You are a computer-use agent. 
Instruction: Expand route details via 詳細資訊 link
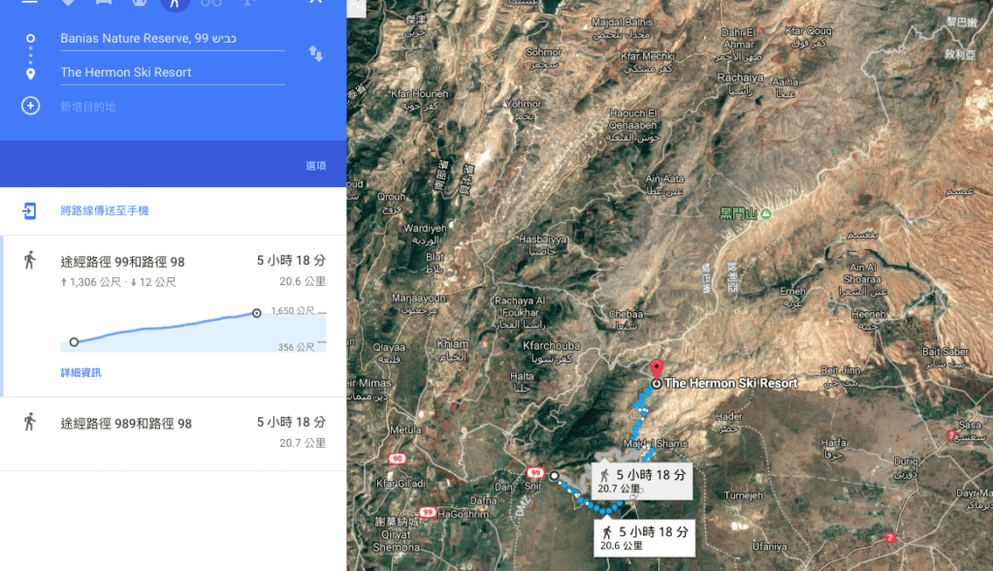point(80,373)
